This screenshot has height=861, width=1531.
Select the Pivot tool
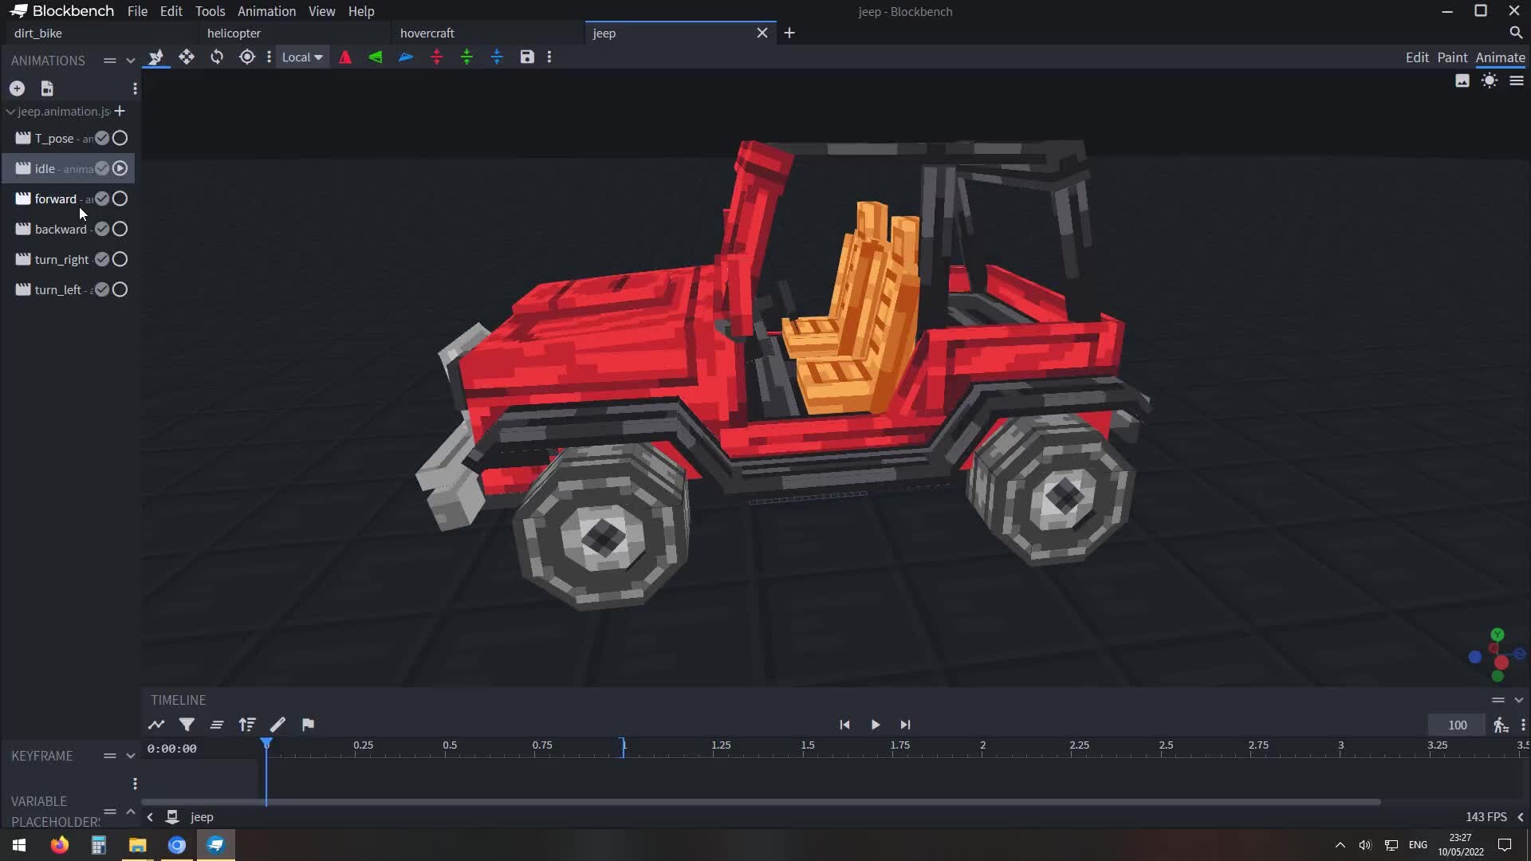coord(247,57)
